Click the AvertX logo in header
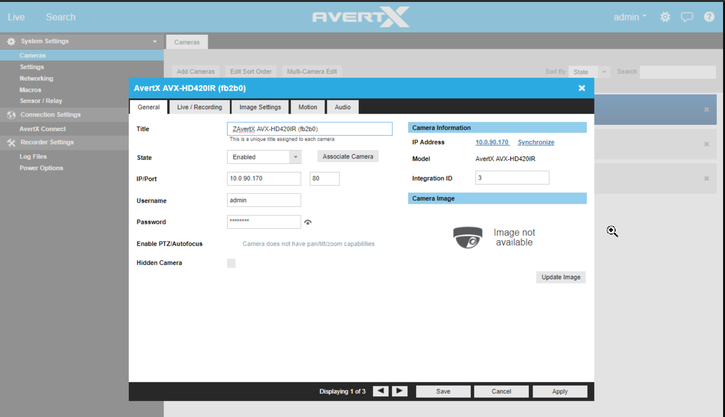The width and height of the screenshot is (725, 417). tap(361, 17)
